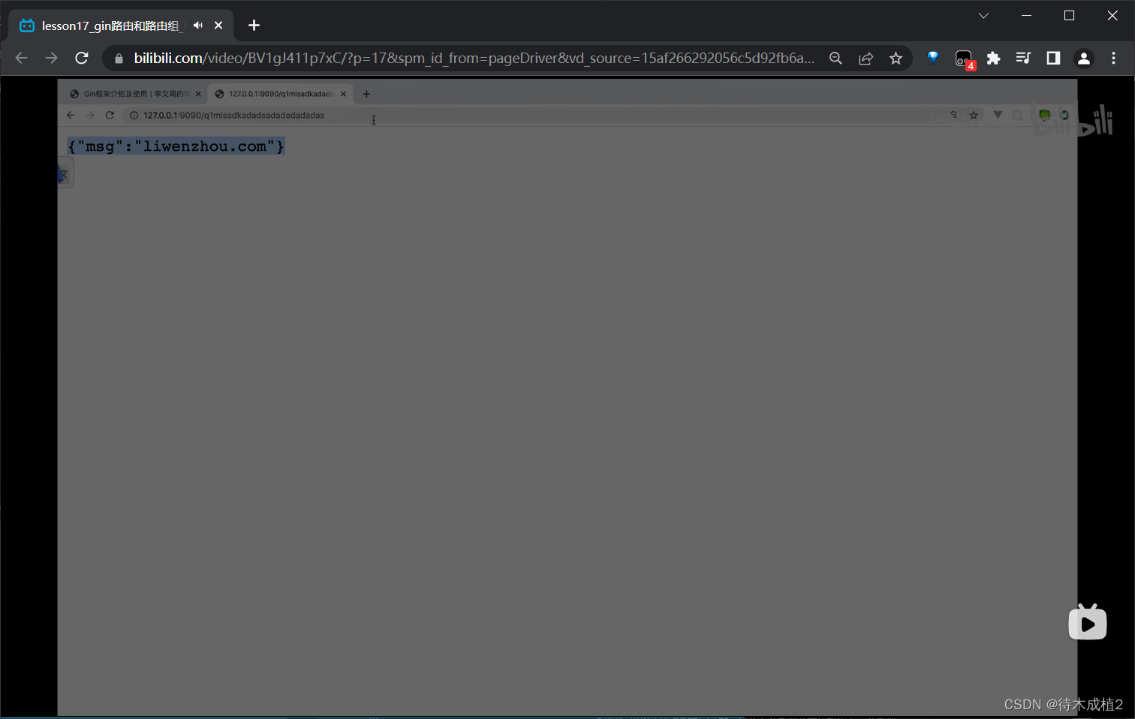The height and width of the screenshot is (719, 1135).
Task: Click the padlock site info icon
Action: (x=119, y=59)
